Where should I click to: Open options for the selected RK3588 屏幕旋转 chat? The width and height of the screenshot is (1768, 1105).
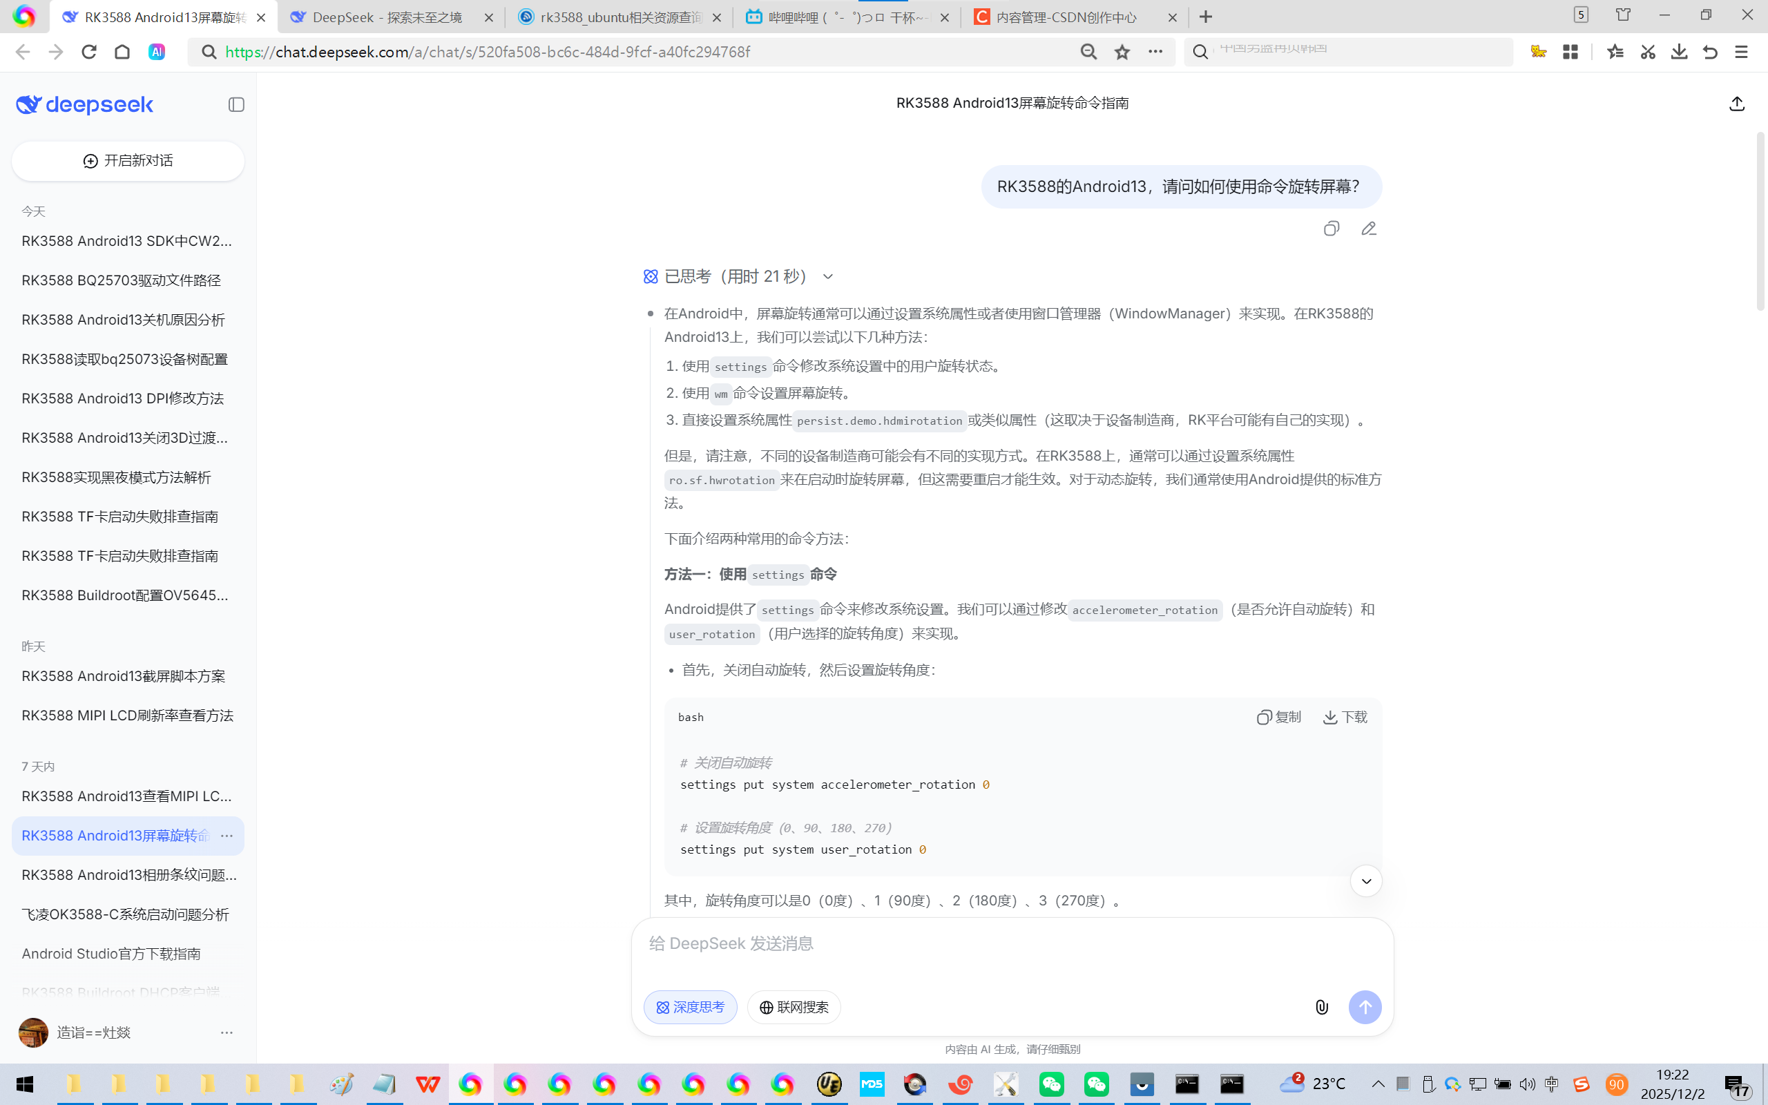point(227,836)
